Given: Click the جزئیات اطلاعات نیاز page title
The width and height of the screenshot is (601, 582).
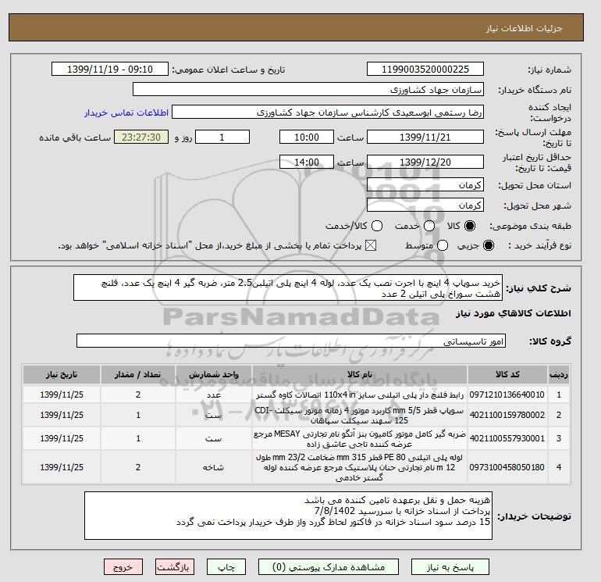Looking at the screenshot, I should point(524,28).
